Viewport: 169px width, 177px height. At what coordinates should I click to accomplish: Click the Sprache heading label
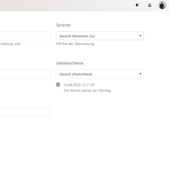(x=63, y=25)
